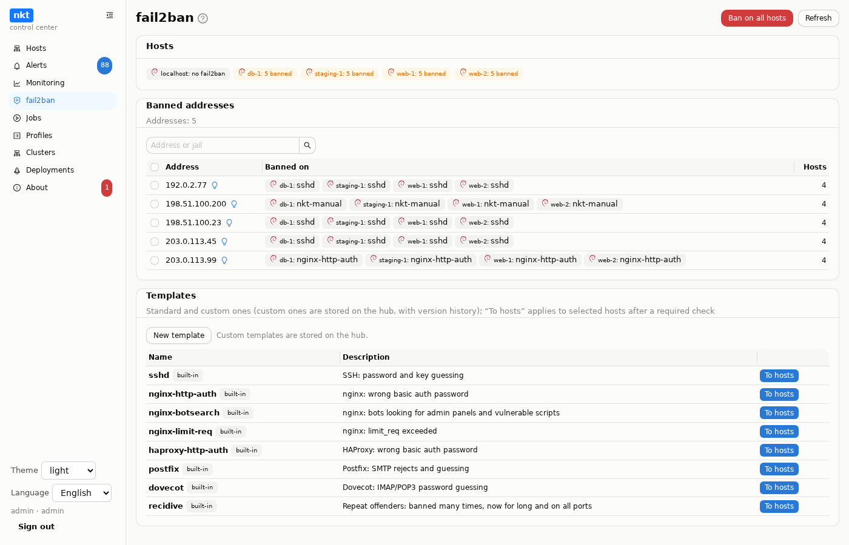Click the lightbulb icon beside 198.51.100.200
Screen dimensions: 849x545
[234, 204]
